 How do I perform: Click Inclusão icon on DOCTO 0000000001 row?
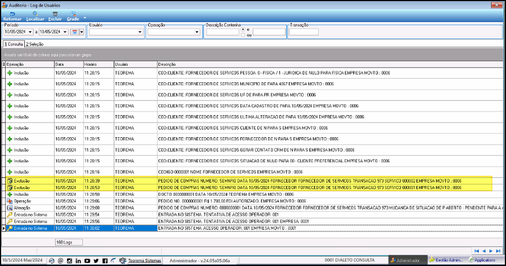(10, 195)
